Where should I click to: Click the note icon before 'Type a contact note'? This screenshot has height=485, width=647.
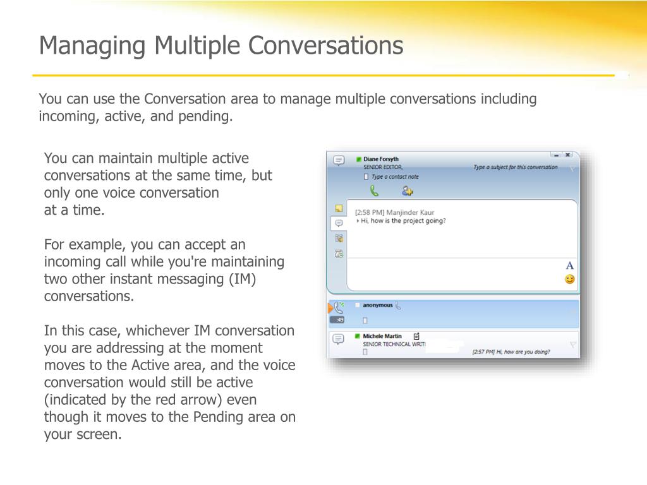click(x=366, y=177)
